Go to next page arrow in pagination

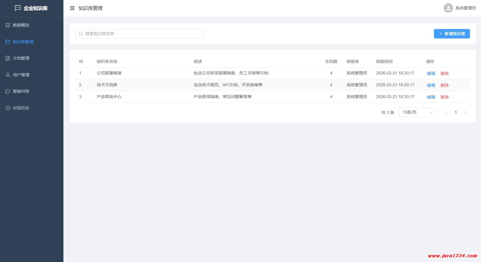(x=465, y=112)
